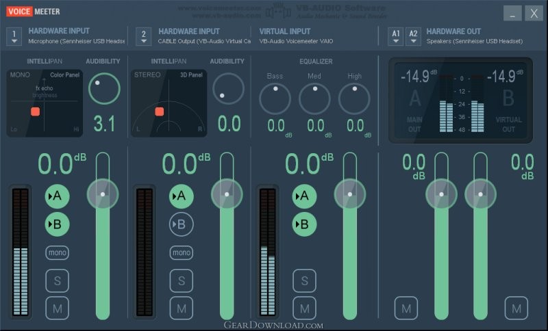The height and width of the screenshot is (331, 548).
Task: Click the Main Out A meter display
Action: (x=446, y=103)
